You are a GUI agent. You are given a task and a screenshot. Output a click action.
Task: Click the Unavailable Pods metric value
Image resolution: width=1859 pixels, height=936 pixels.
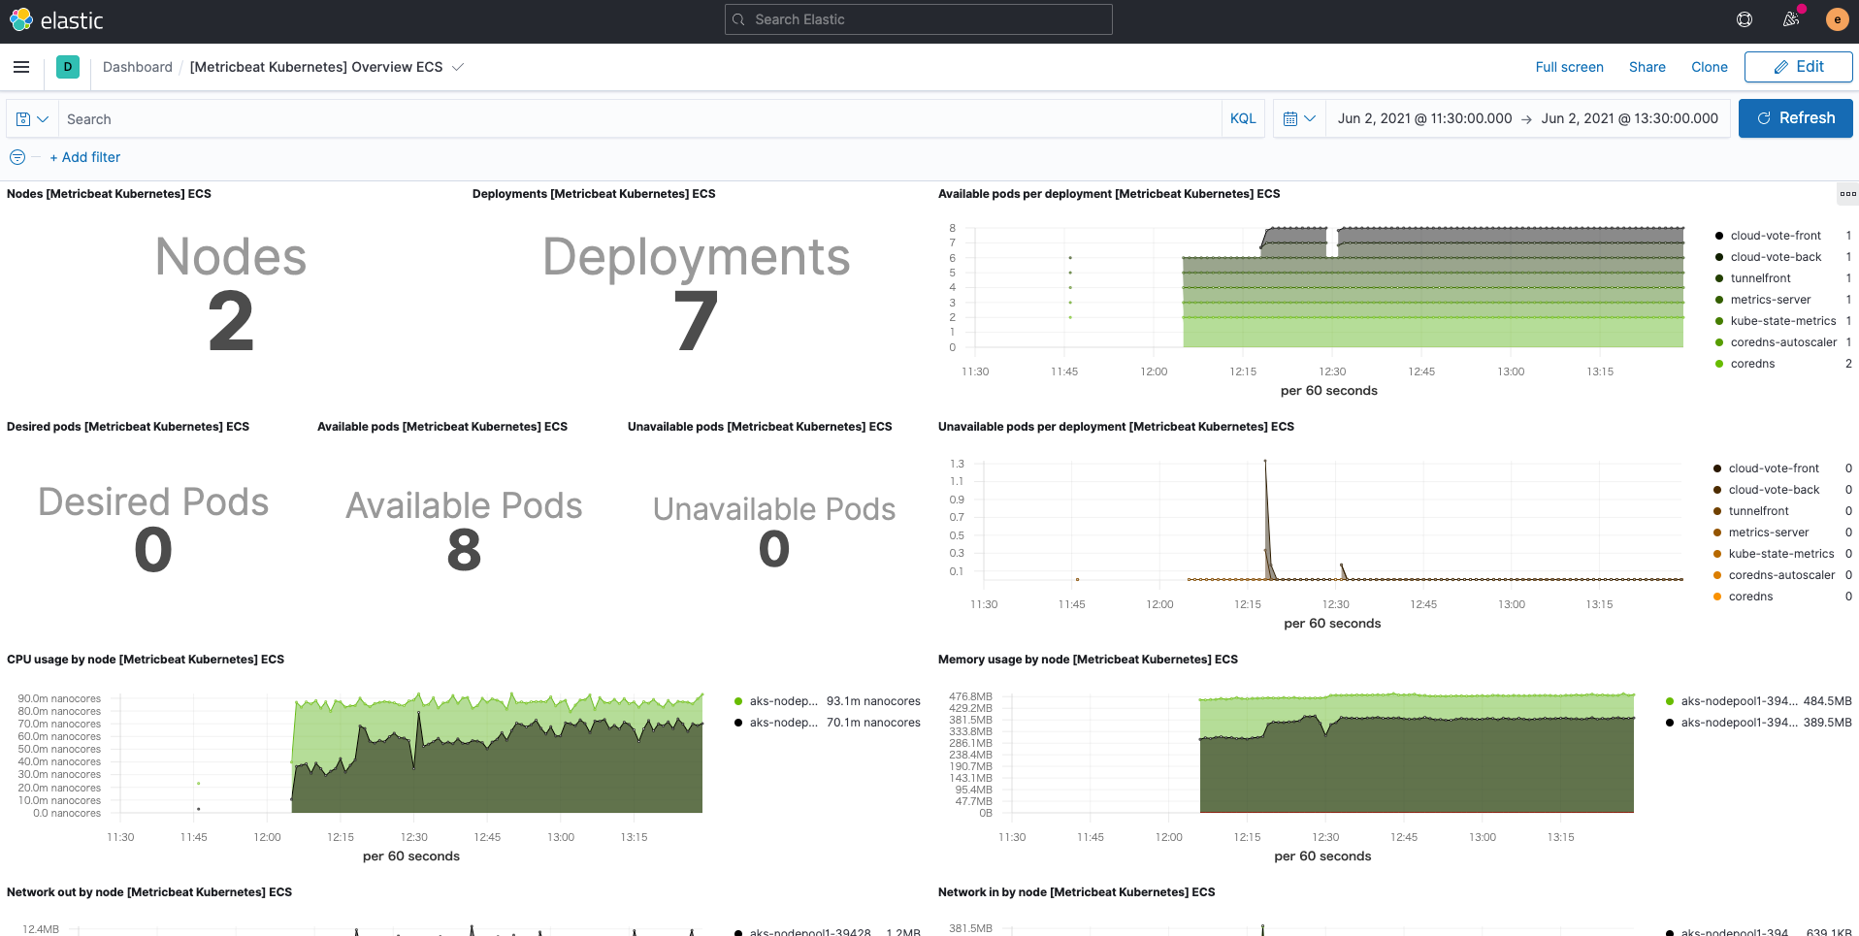(773, 549)
